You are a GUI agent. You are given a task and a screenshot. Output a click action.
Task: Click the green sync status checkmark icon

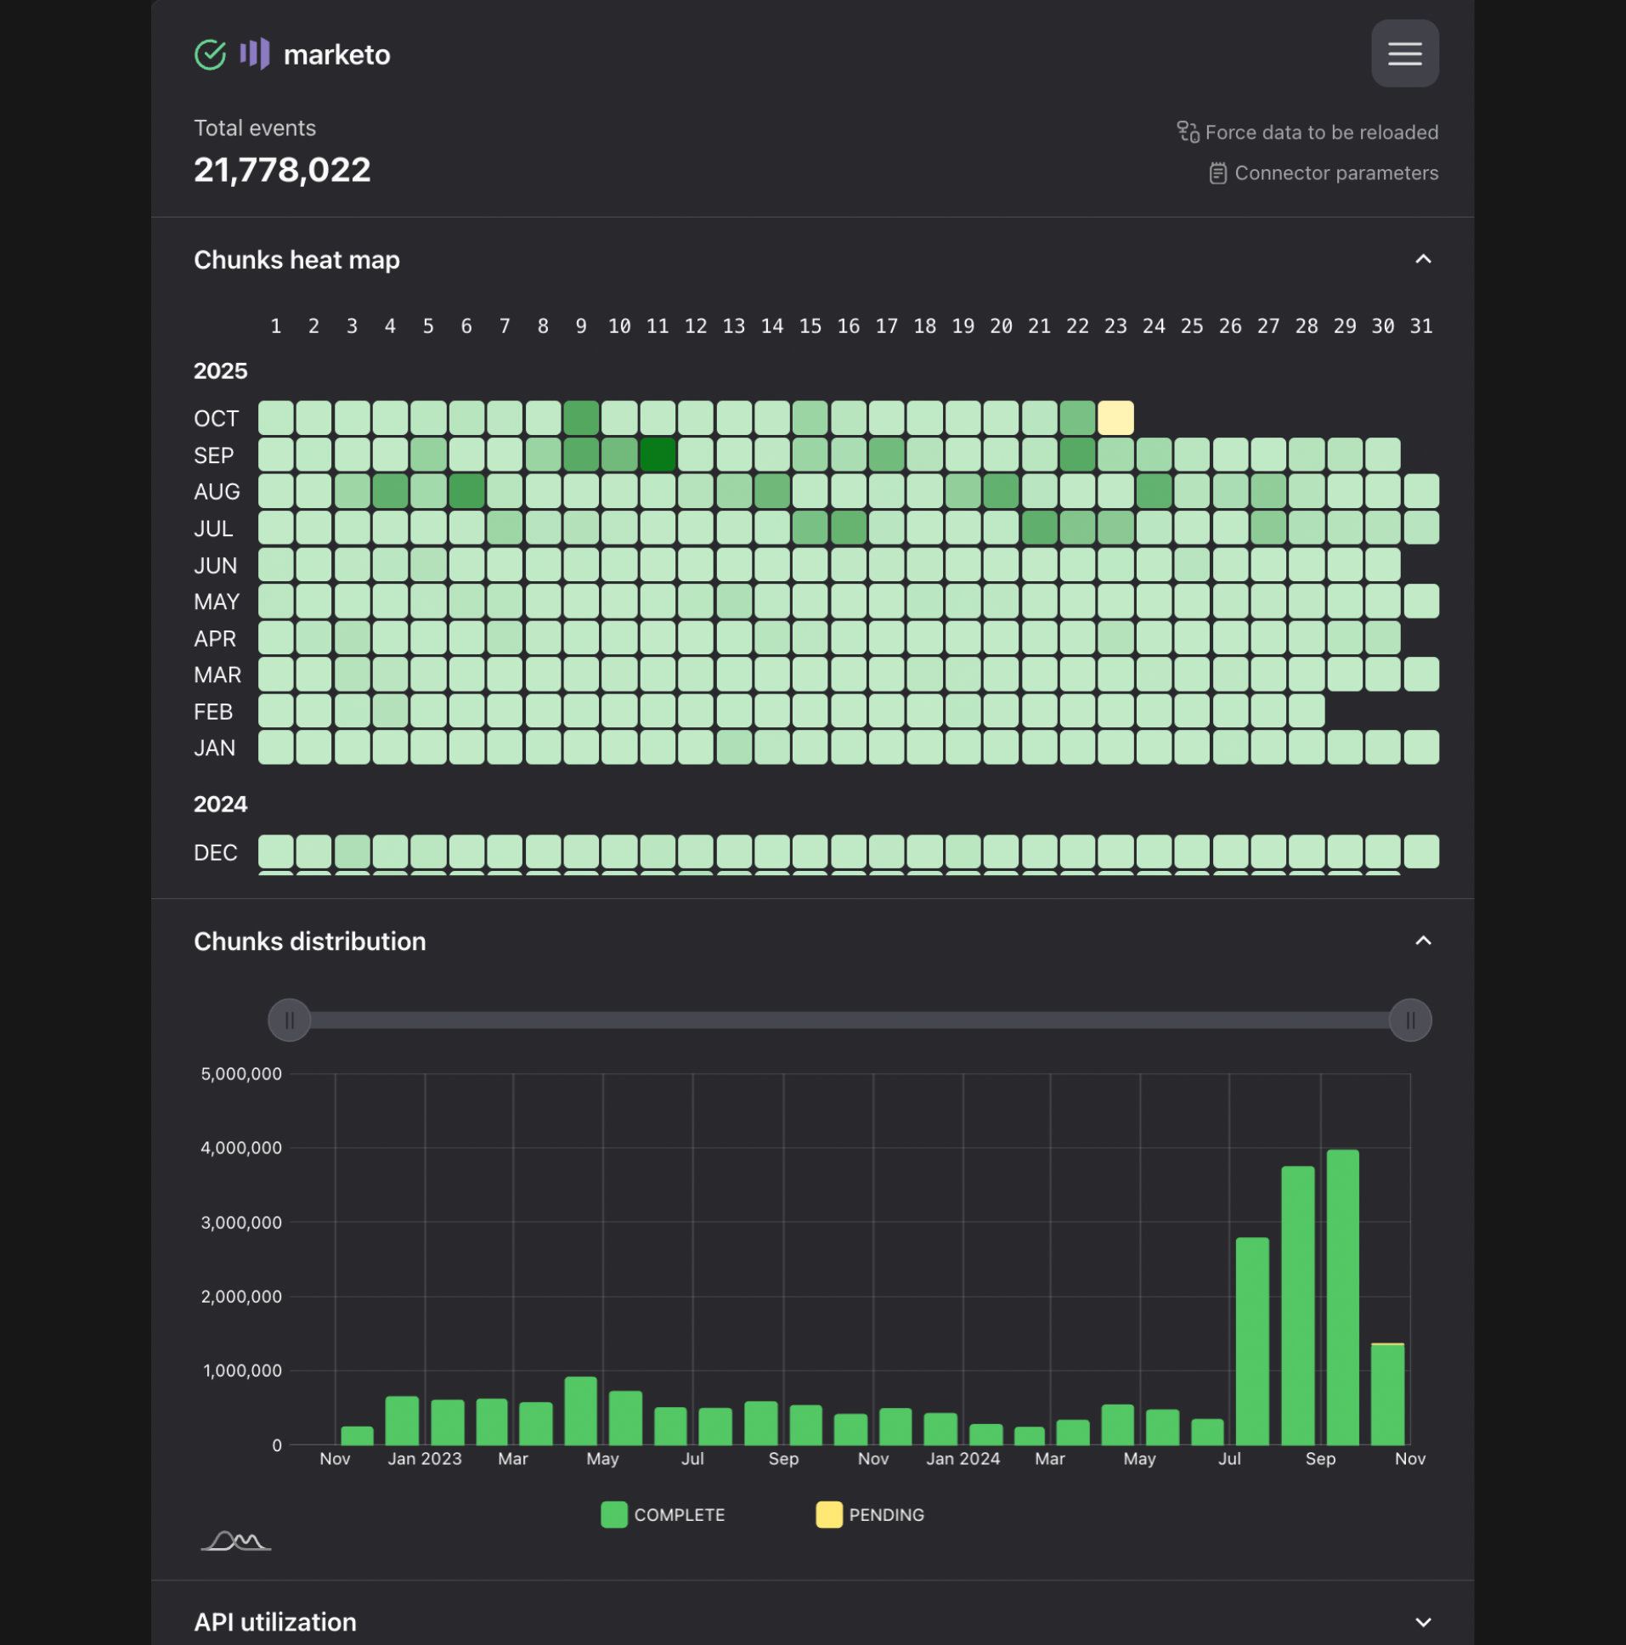tap(211, 54)
